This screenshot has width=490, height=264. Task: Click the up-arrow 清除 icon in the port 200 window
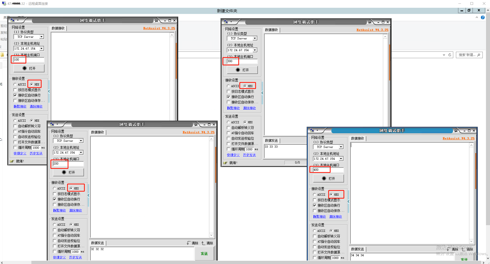pos(203,243)
